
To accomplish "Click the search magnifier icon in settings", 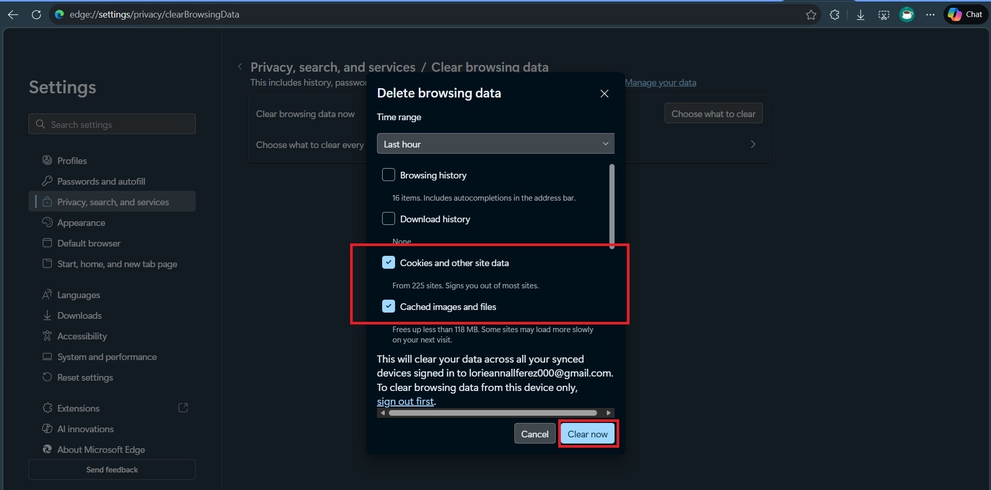I will pos(40,124).
